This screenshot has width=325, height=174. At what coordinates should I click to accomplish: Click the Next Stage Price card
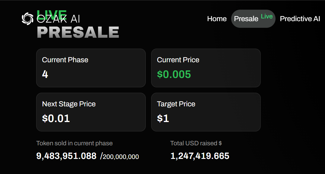[x=91, y=112]
